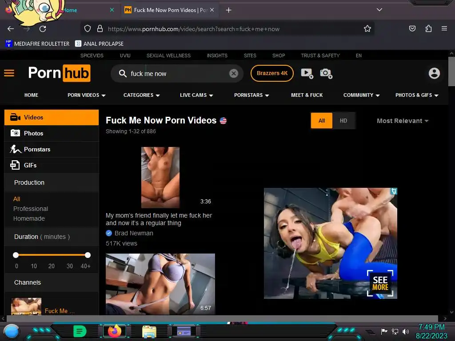Select the GIFs sidebar tab
The image size is (455, 341).
coord(52,165)
